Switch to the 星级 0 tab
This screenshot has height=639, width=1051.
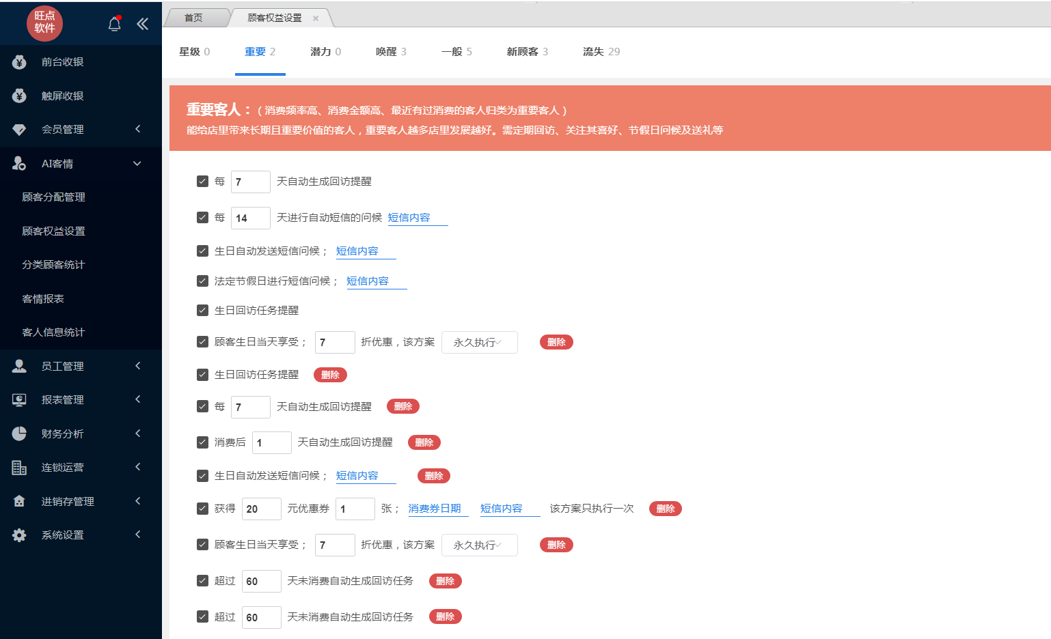(x=195, y=52)
